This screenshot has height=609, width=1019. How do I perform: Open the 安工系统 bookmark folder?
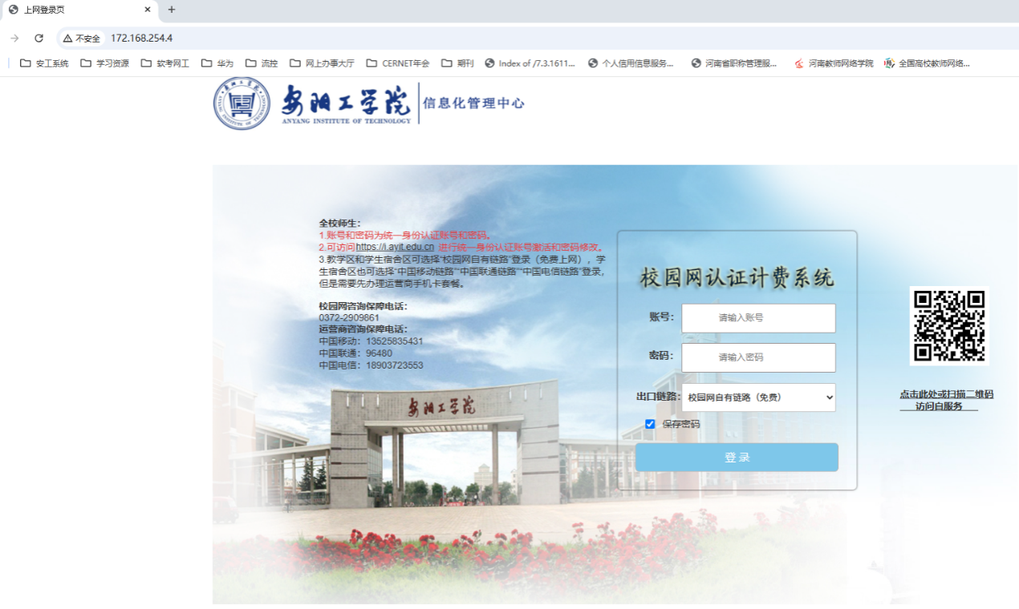(x=44, y=63)
